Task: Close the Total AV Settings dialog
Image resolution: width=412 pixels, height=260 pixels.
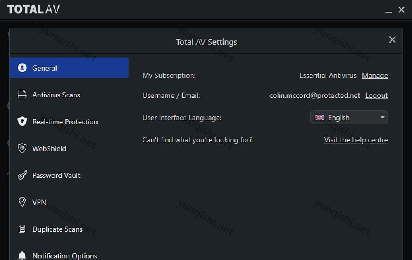Action: (x=392, y=40)
